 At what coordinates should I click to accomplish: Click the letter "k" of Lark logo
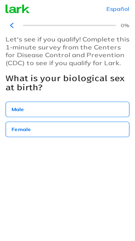pyautogui.click(x=27, y=9)
